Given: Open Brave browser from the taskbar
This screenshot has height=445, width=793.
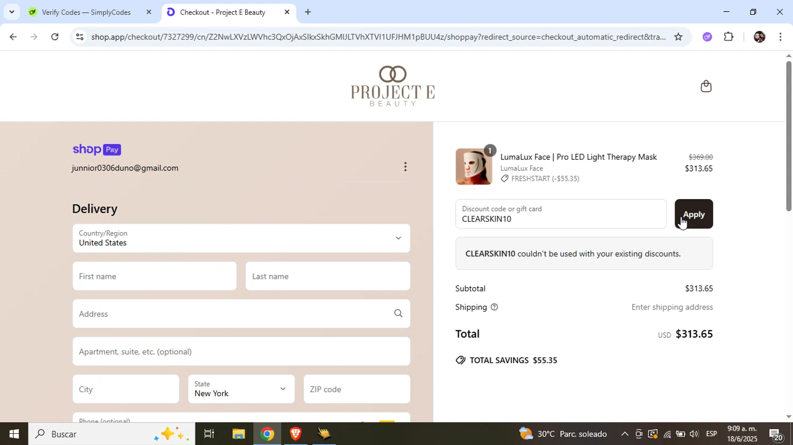Looking at the screenshot, I should click(296, 434).
